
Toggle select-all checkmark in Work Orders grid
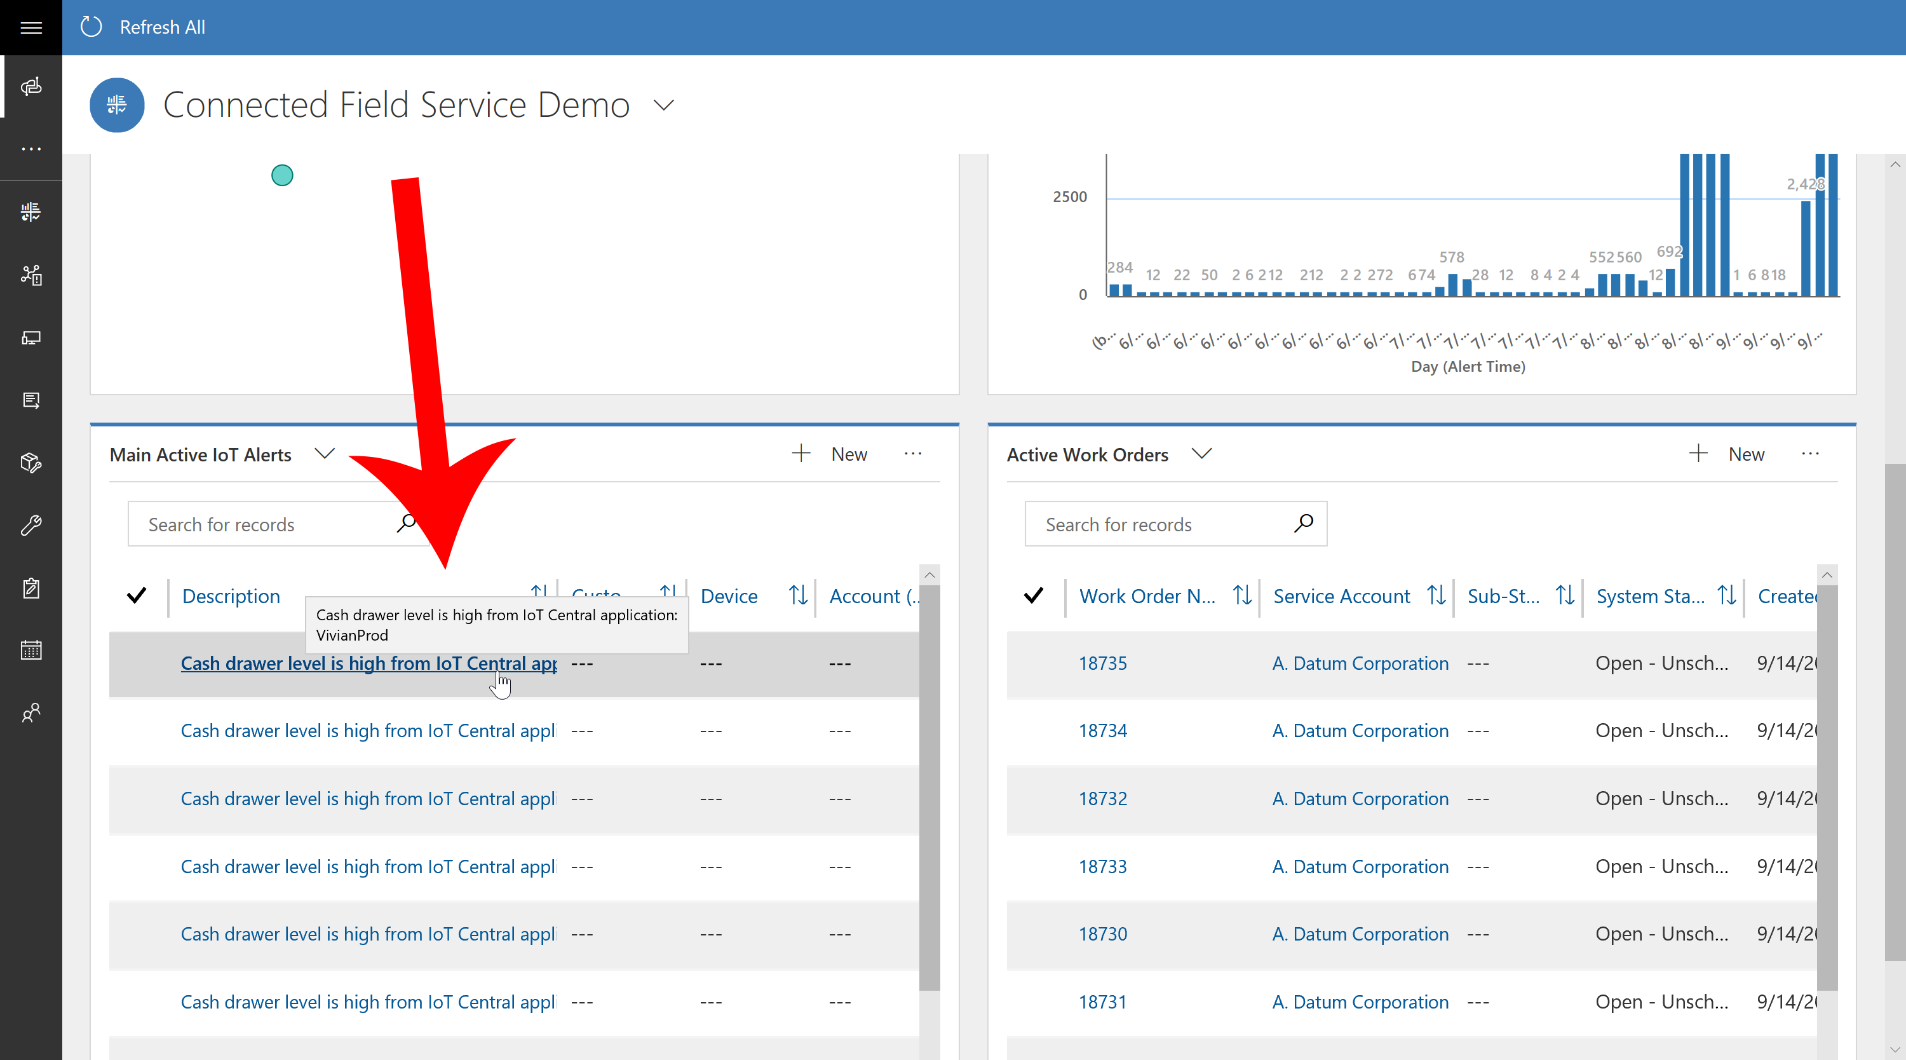coord(1034,595)
